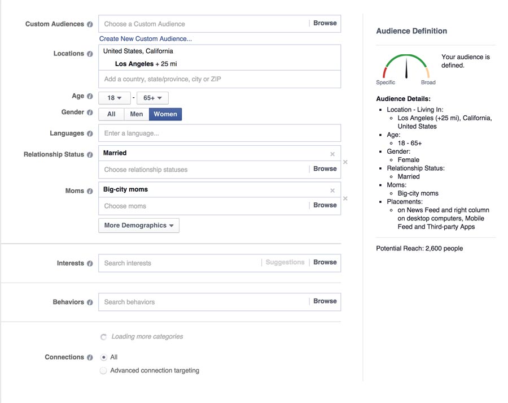The image size is (508, 403).
Task: Expand the More Demographics dropdown
Action: click(139, 226)
